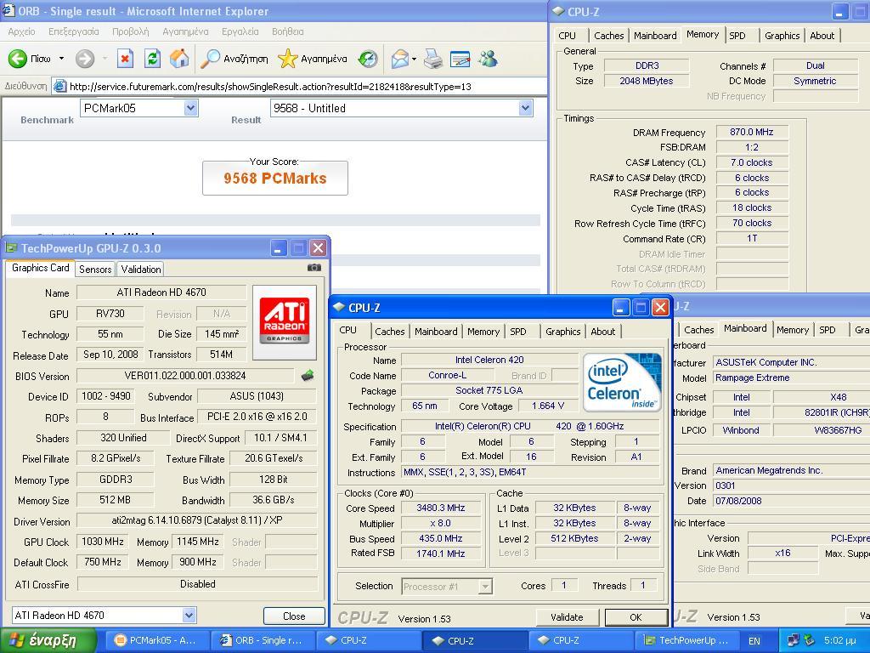Viewport: 870px width, 653px height.
Task: Click OK in front CPU-Z window
Action: [636, 617]
